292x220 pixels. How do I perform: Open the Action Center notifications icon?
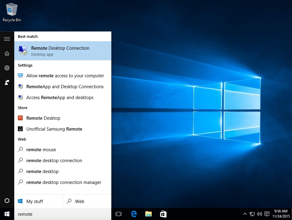click(267, 214)
